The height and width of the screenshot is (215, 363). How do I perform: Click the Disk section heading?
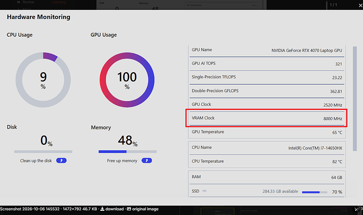click(12, 127)
